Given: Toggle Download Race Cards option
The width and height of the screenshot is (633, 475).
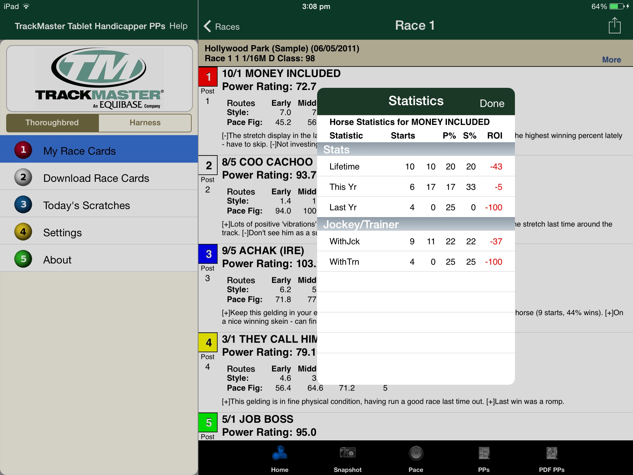Looking at the screenshot, I should pyautogui.click(x=97, y=178).
